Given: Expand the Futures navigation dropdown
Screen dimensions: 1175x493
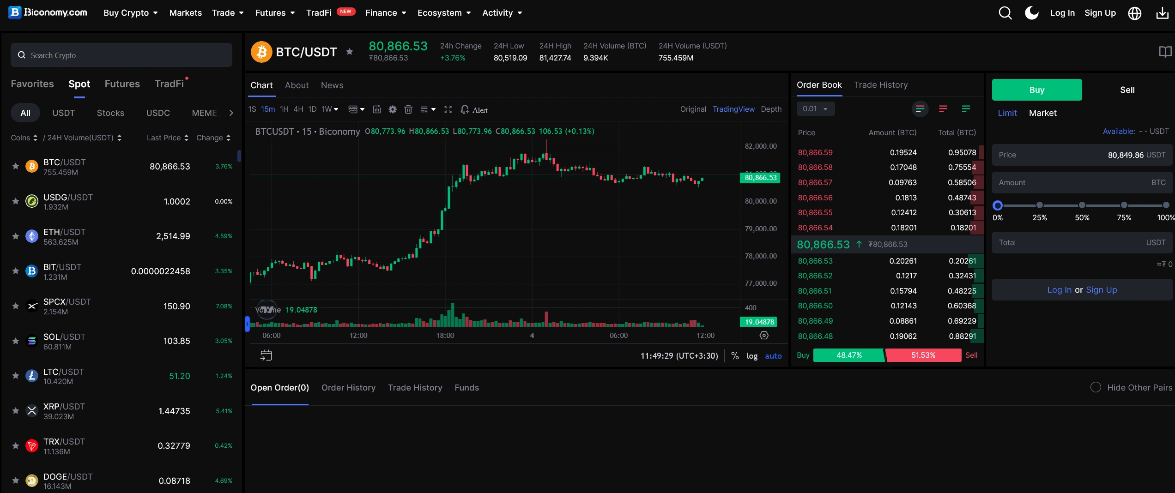Looking at the screenshot, I should pos(275,13).
